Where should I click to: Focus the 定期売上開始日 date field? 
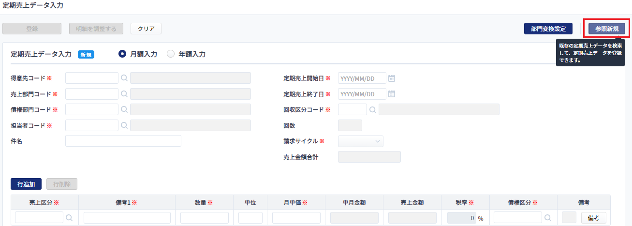(x=362, y=78)
